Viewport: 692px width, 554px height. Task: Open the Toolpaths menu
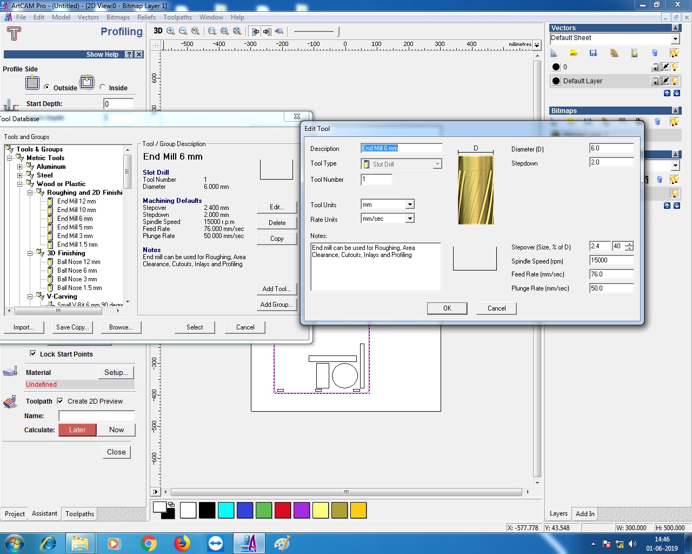pyautogui.click(x=177, y=17)
